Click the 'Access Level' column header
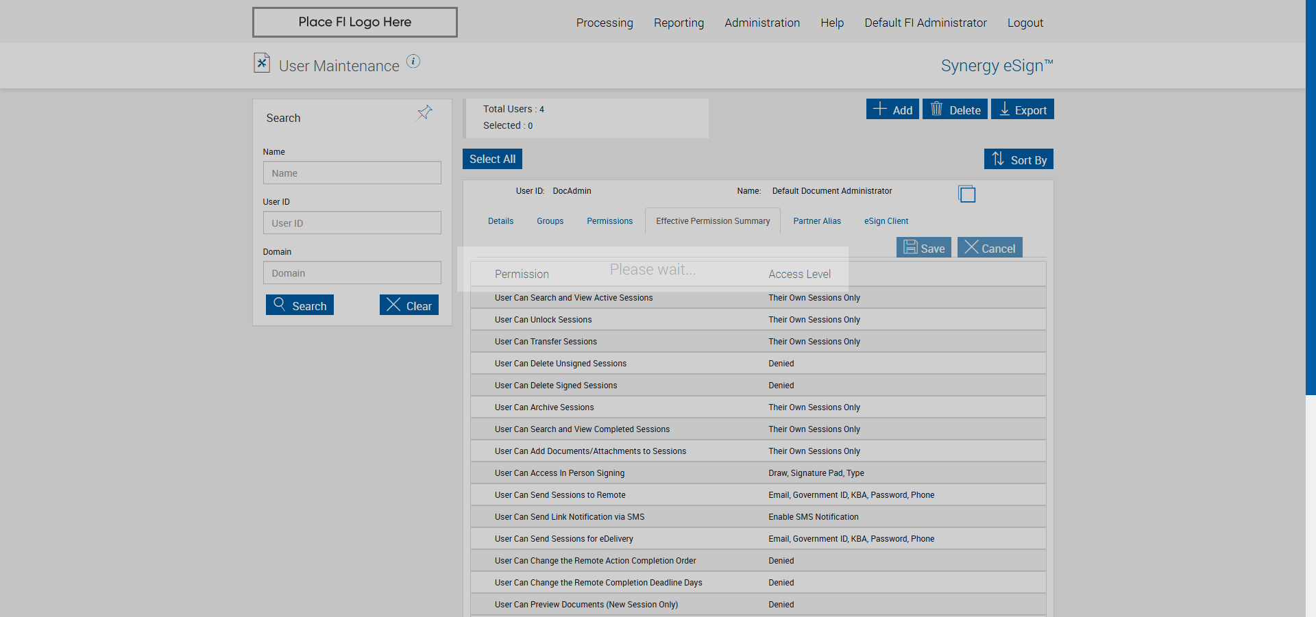1316x617 pixels. tap(799, 274)
